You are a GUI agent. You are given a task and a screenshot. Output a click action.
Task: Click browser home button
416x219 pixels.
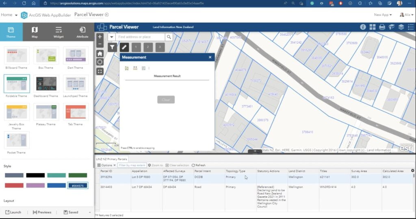33,3
